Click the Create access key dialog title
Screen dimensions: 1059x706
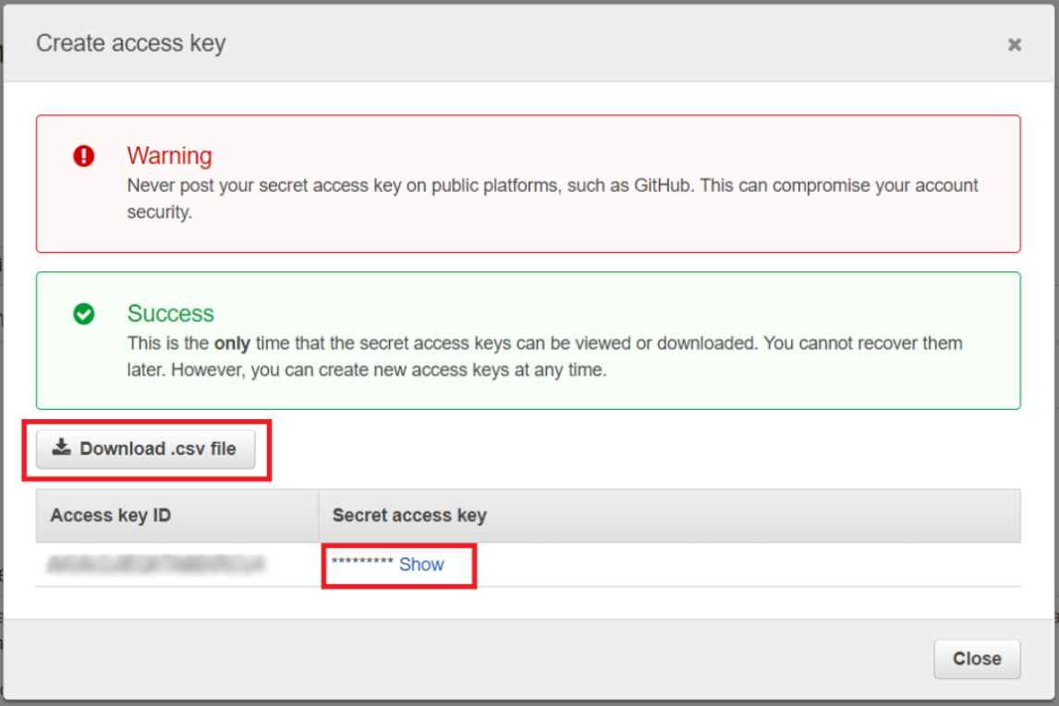point(131,43)
